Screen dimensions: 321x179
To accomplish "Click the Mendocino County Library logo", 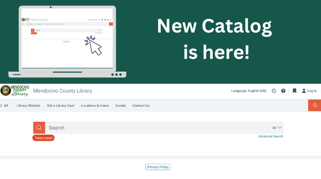I will coord(15,91).
